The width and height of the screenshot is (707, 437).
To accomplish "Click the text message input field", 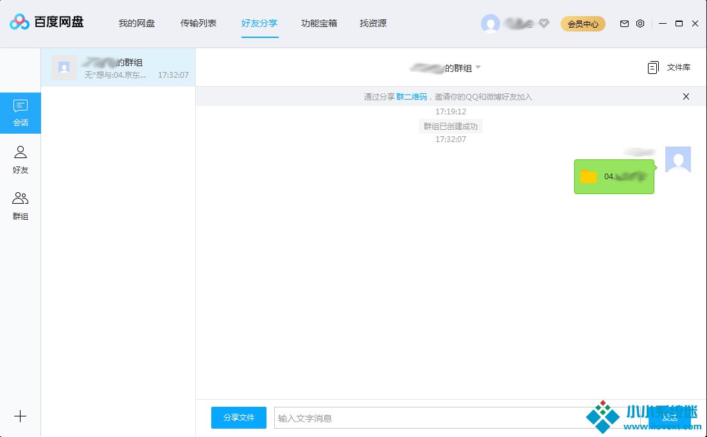I will click(424, 418).
